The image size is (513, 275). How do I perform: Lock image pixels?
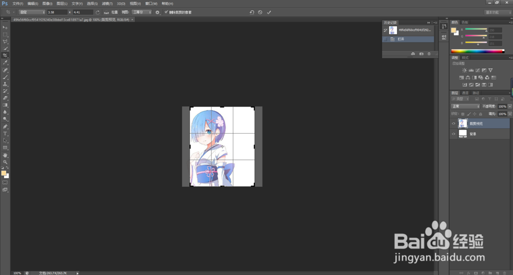point(468,114)
